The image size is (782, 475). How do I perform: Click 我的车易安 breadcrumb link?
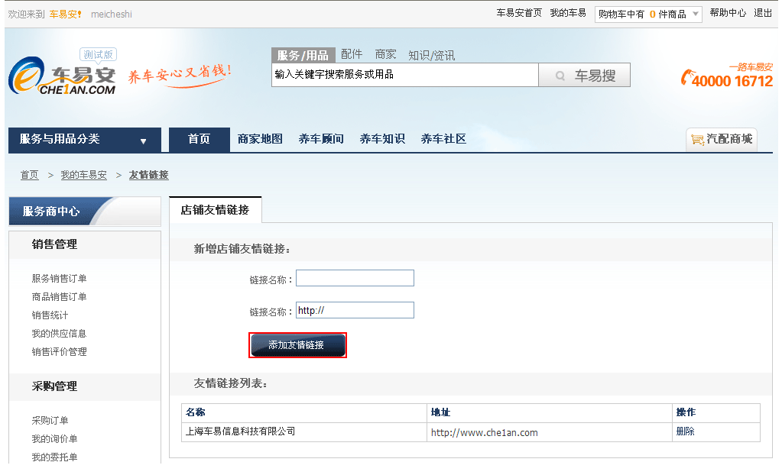coord(83,175)
